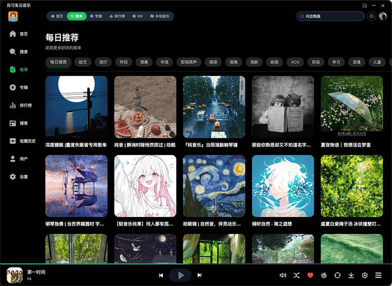Click the 河边氛围 search field
The width and height of the screenshot is (392, 286).
331,16
